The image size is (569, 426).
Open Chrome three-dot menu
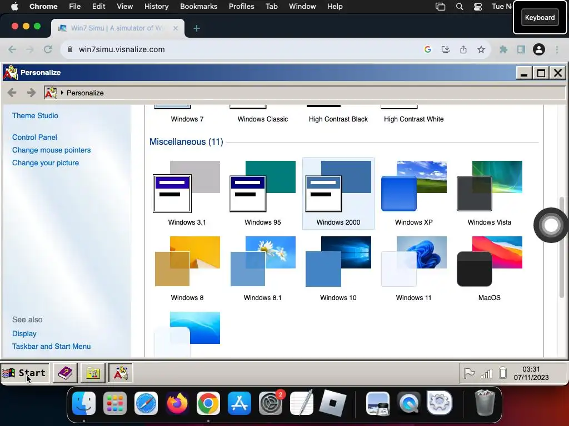click(x=557, y=49)
